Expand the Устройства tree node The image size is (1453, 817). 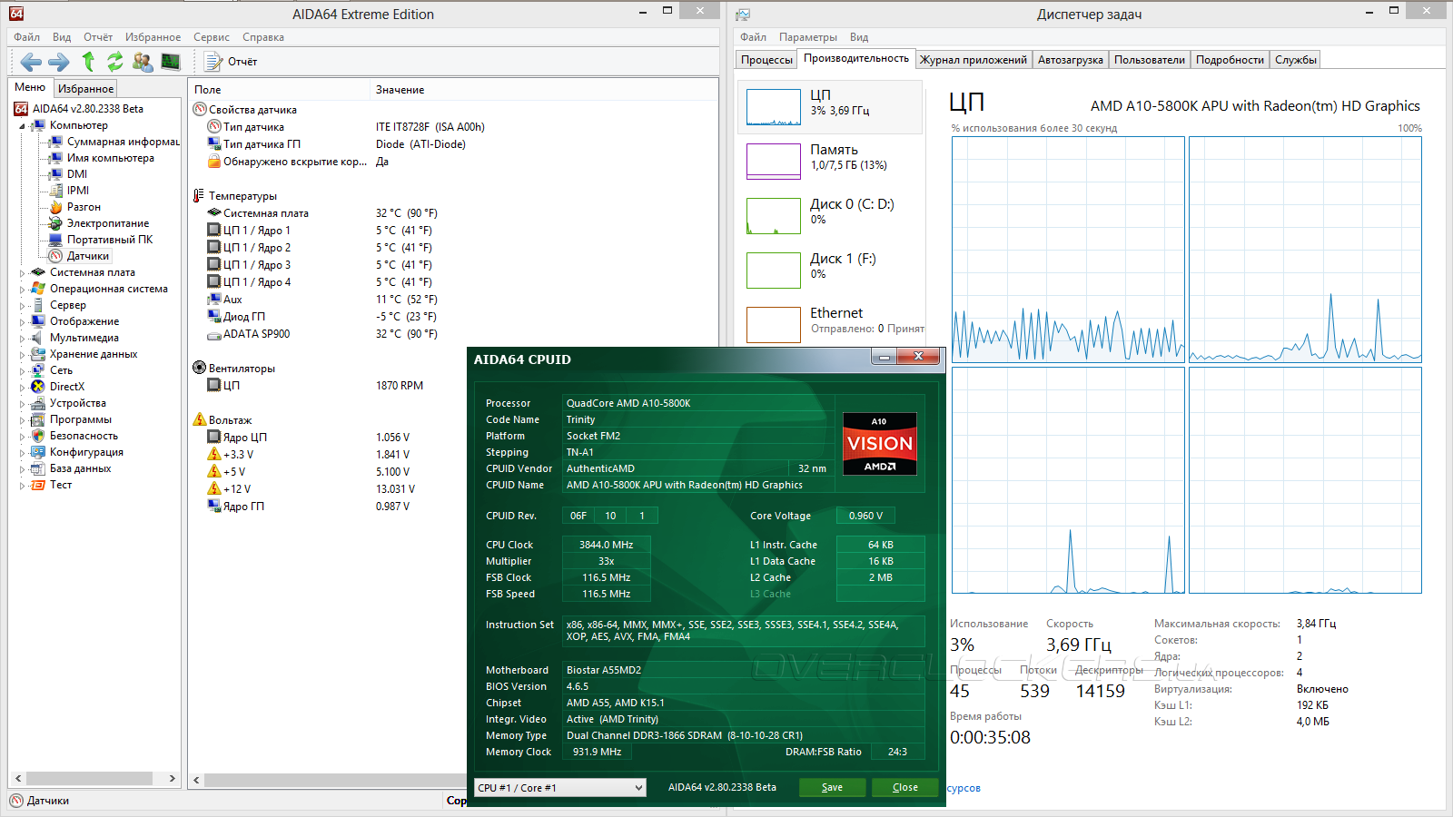click(22, 404)
